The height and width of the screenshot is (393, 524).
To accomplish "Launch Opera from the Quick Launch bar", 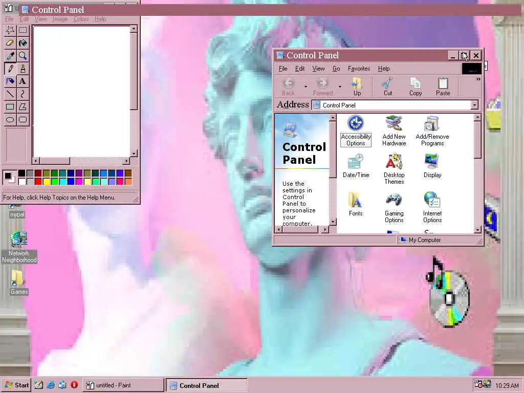I will (x=74, y=385).
